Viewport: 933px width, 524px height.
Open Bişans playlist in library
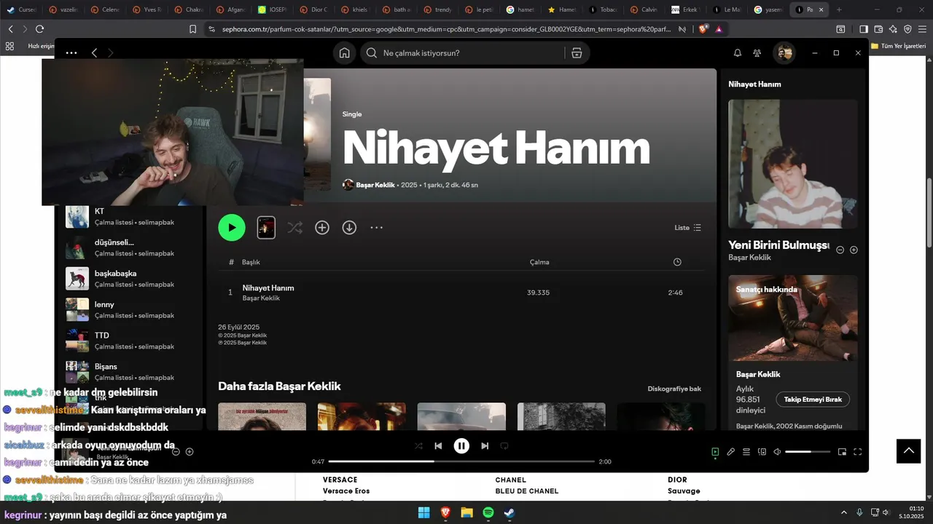point(130,372)
